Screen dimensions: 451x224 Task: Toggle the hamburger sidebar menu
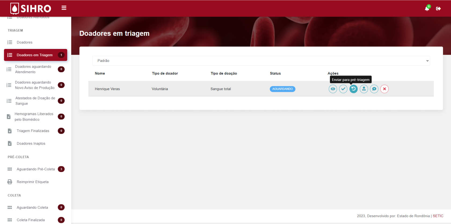coord(64,8)
